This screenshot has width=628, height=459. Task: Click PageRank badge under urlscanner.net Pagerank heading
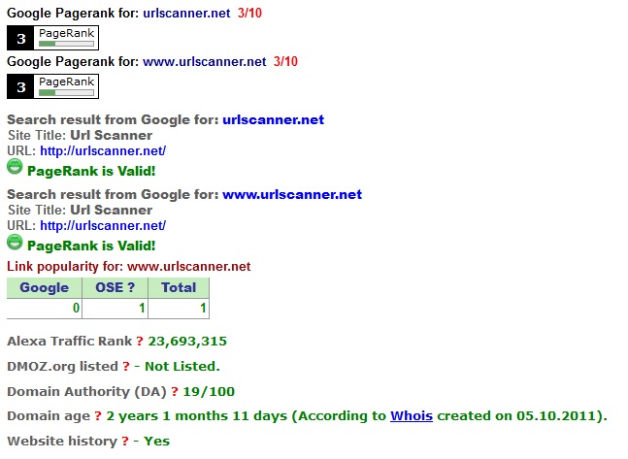coord(52,38)
